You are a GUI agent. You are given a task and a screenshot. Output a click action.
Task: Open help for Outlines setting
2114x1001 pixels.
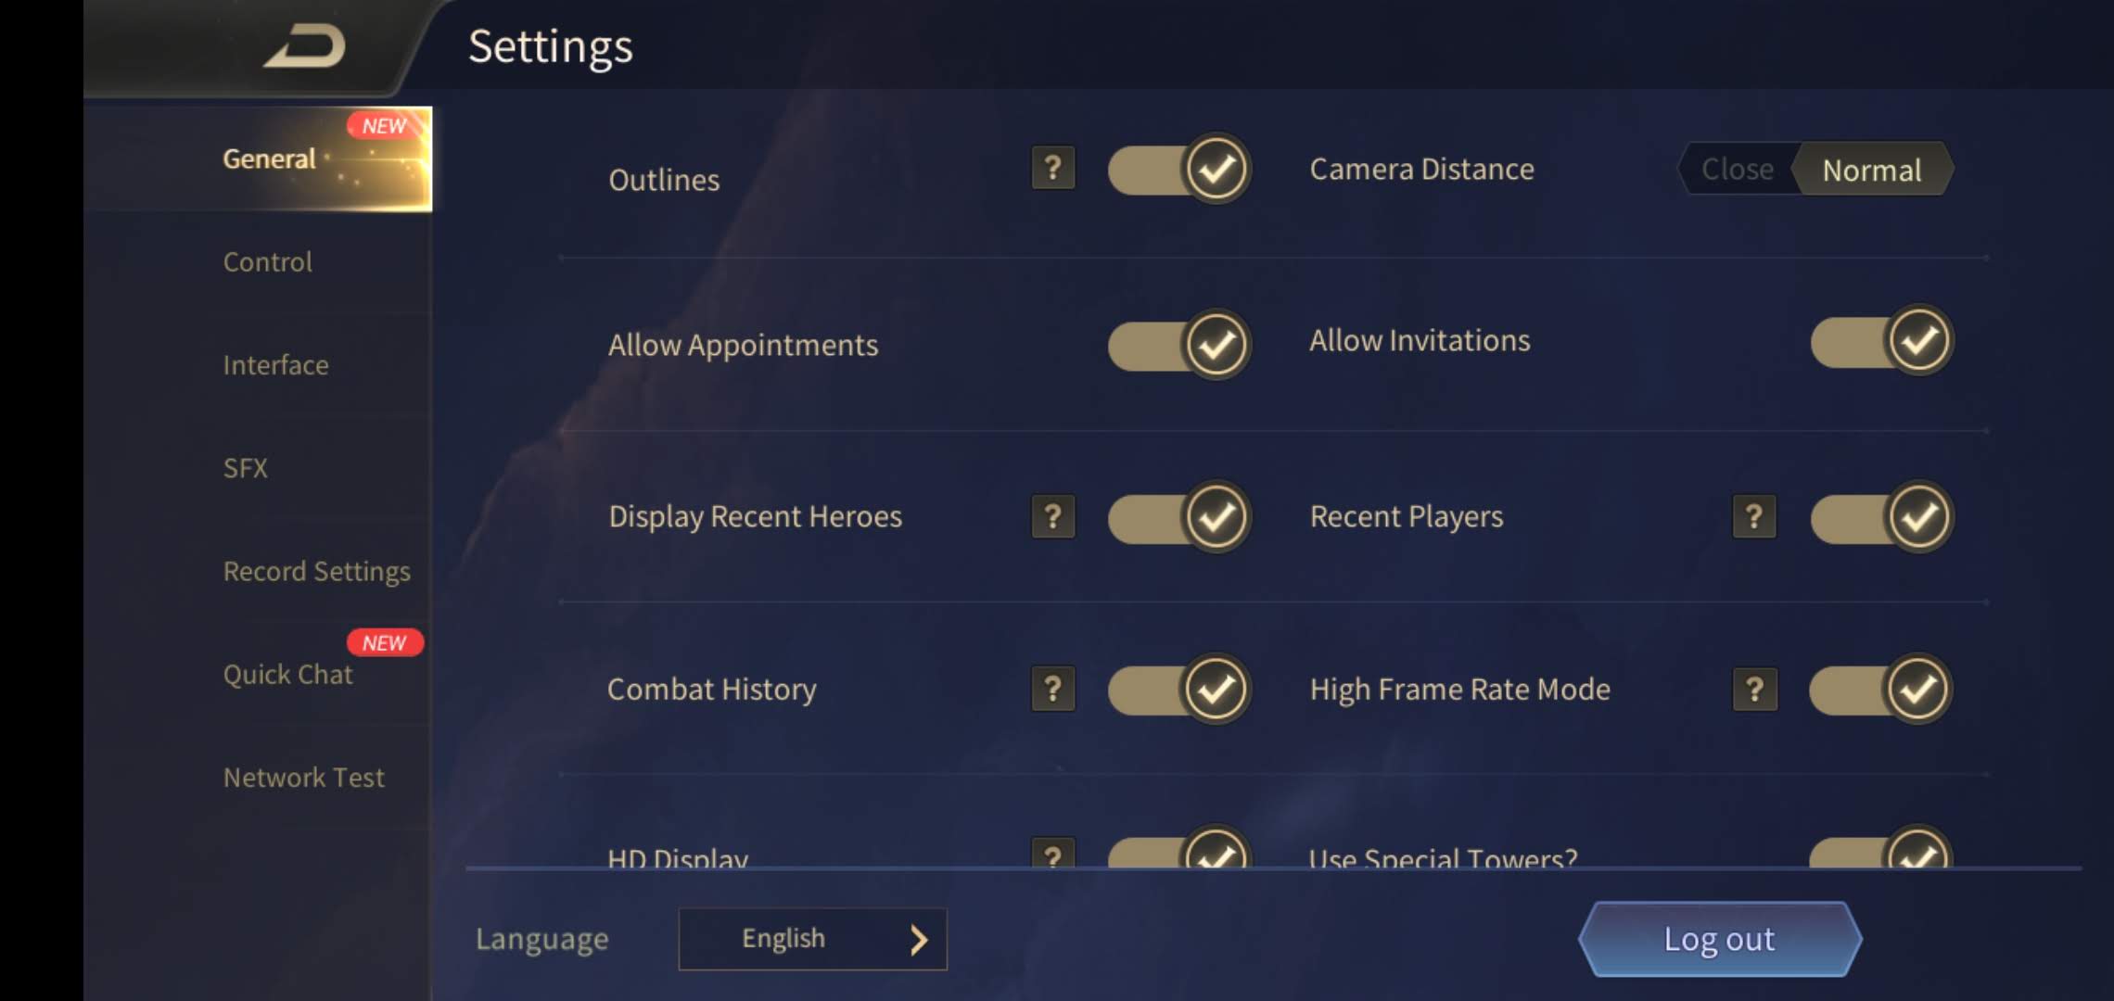[x=1052, y=168]
